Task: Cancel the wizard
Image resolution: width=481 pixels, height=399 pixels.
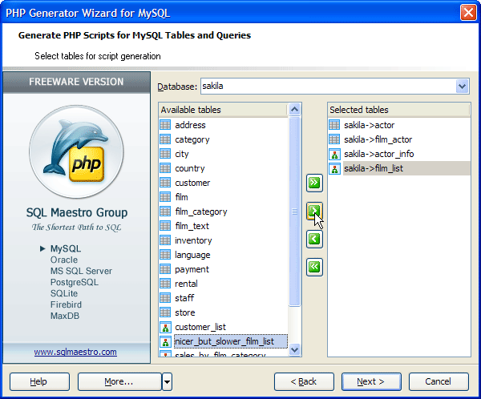Action: point(439,382)
